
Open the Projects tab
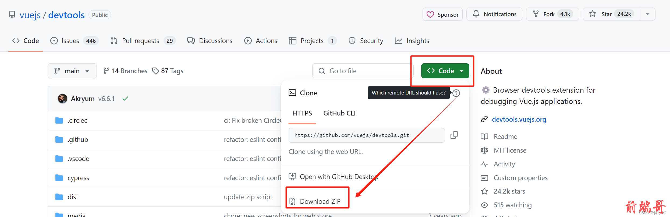313,41
